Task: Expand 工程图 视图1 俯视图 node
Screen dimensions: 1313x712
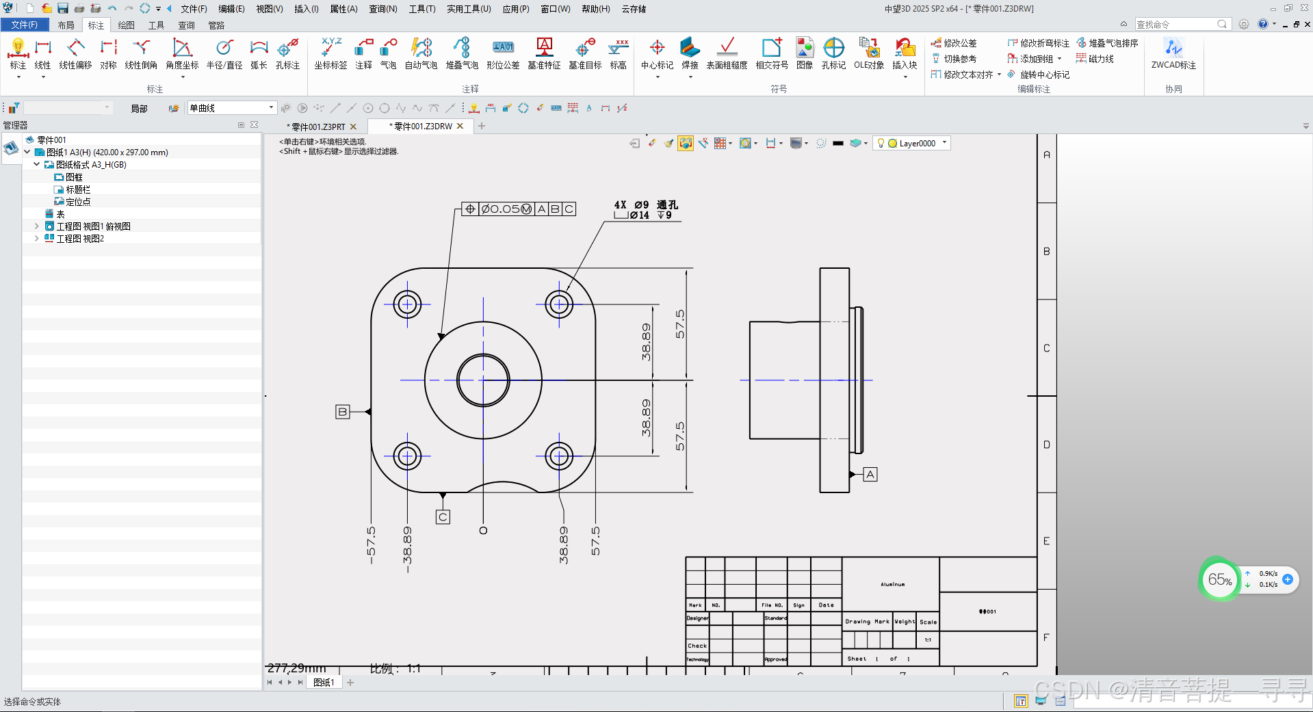Action: pyautogui.click(x=37, y=226)
